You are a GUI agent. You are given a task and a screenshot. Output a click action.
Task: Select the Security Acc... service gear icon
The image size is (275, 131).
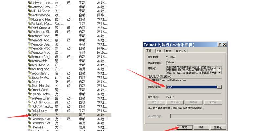pos(29,77)
